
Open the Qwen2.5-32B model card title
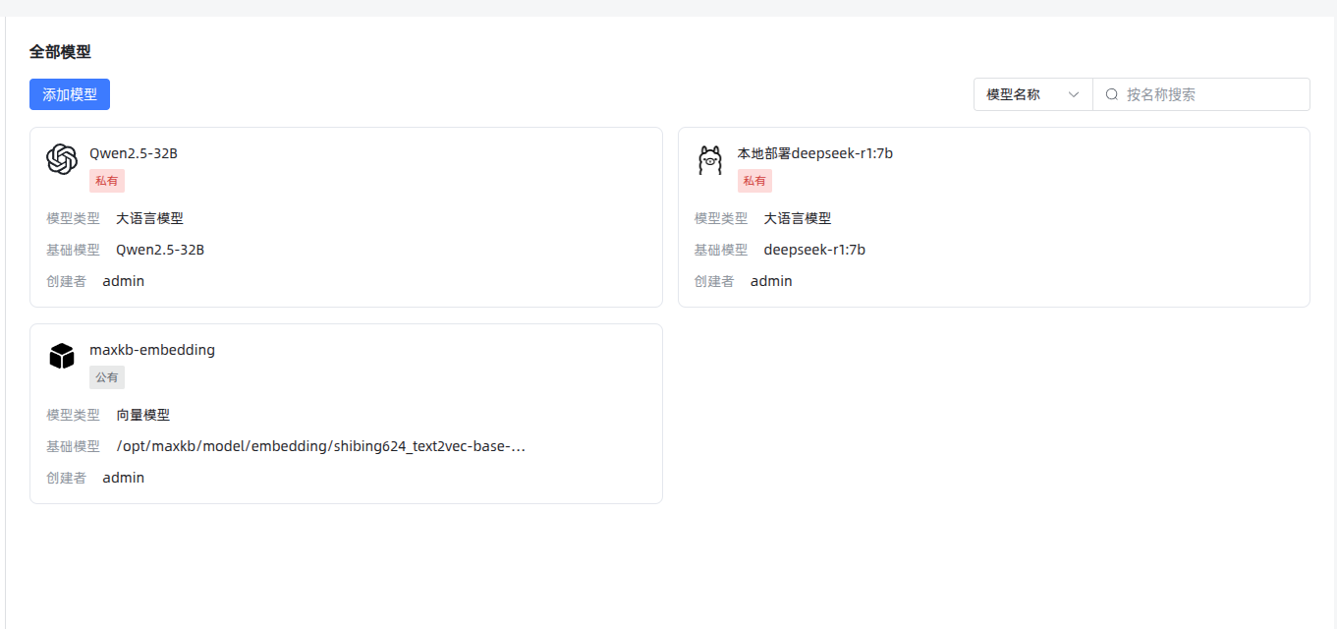[134, 153]
